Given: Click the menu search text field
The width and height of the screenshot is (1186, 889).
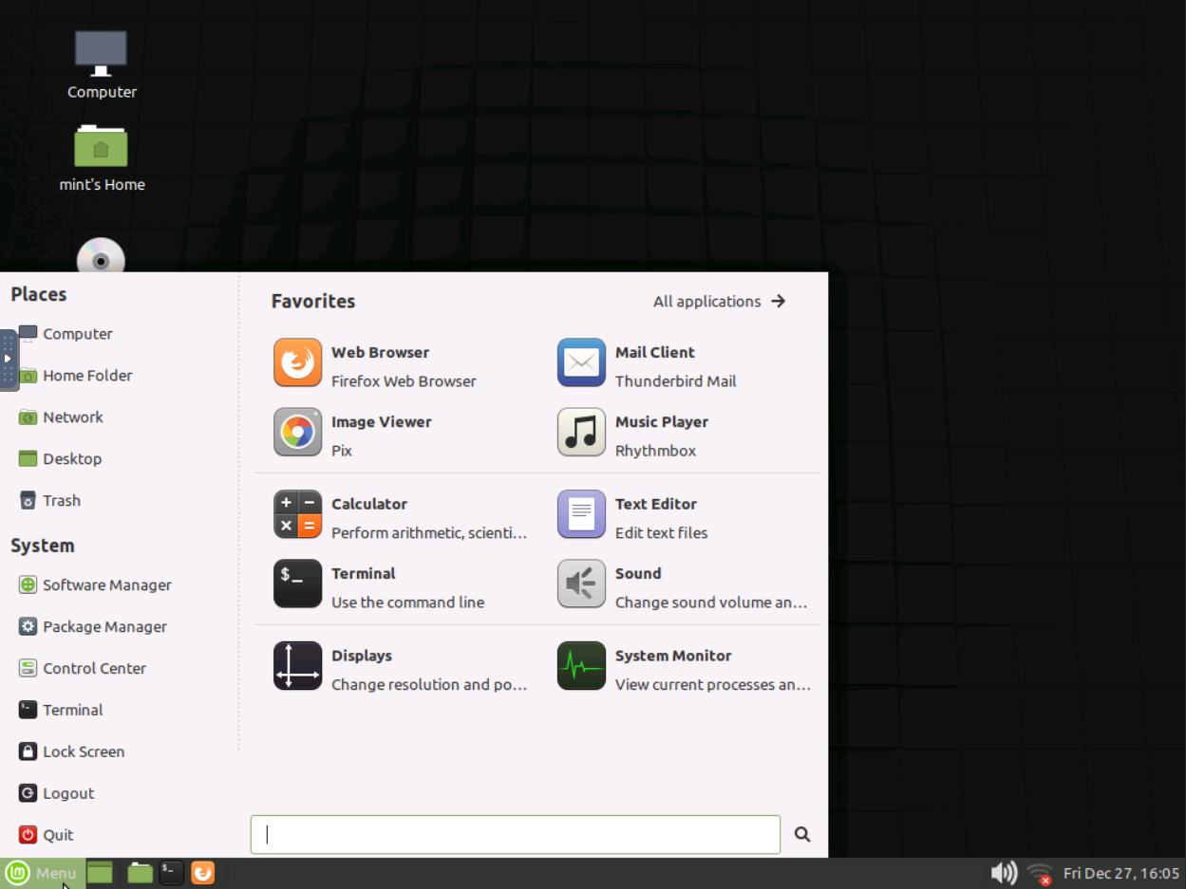Looking at the screenshot, I should click(x=515, y=835).
